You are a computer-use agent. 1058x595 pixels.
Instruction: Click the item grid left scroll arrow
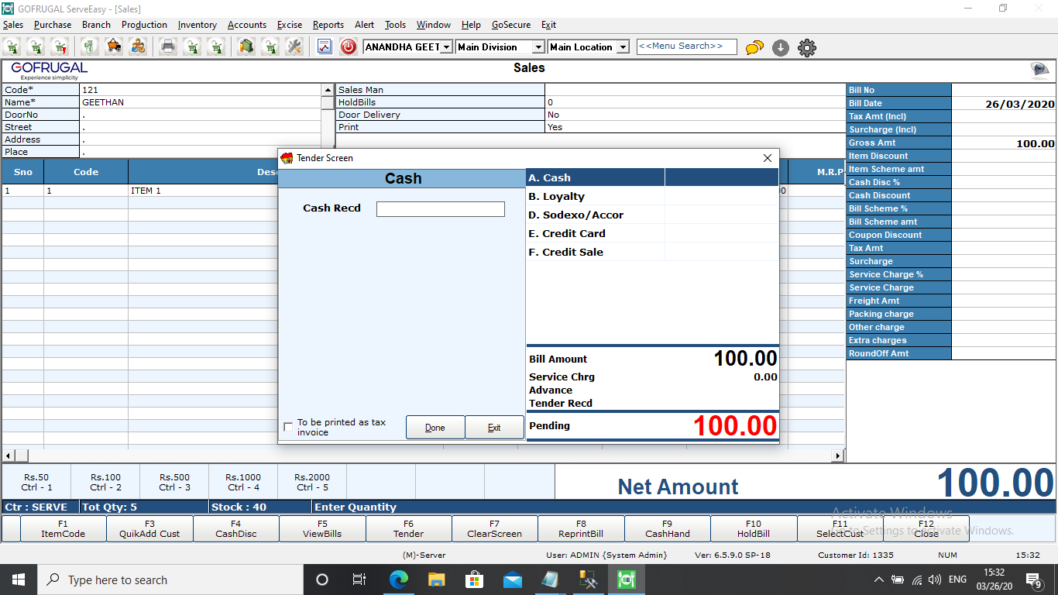(x=9, y=456)
